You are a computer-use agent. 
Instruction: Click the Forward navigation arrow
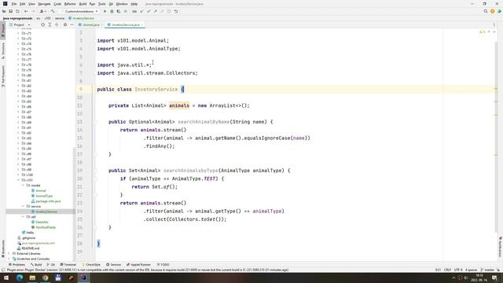click(33, 11)
